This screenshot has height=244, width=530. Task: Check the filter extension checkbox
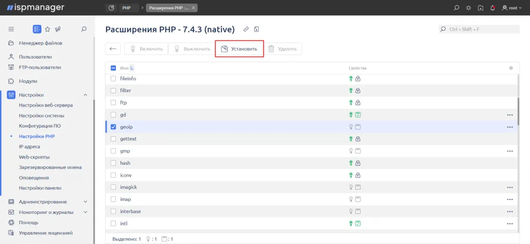[x=113, y=91]
